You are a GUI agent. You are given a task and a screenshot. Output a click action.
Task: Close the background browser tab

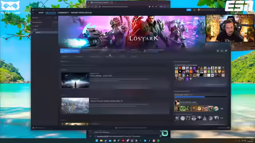112,2
